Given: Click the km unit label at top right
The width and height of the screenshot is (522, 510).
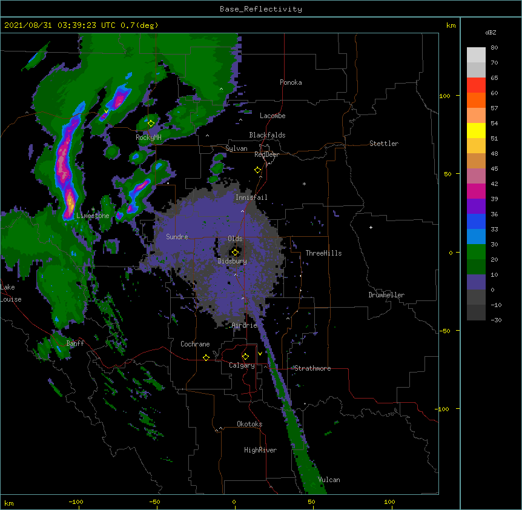Looking at the screenshot, I should 451,25.
